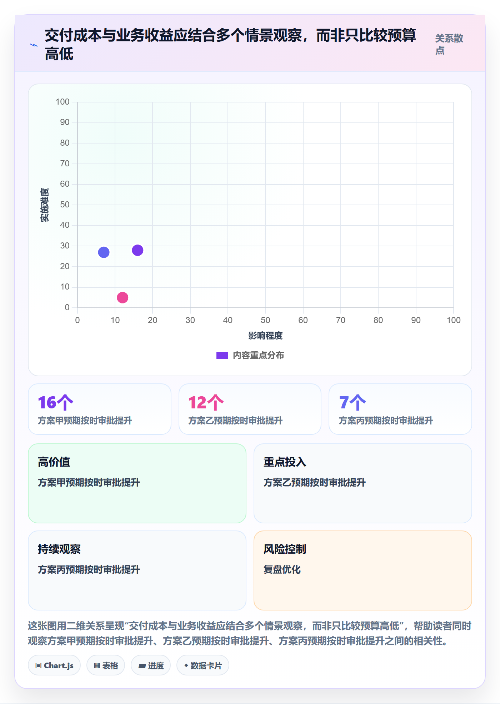
Task: Click the 50 label on y-axis
Action: tap(65, 205)
